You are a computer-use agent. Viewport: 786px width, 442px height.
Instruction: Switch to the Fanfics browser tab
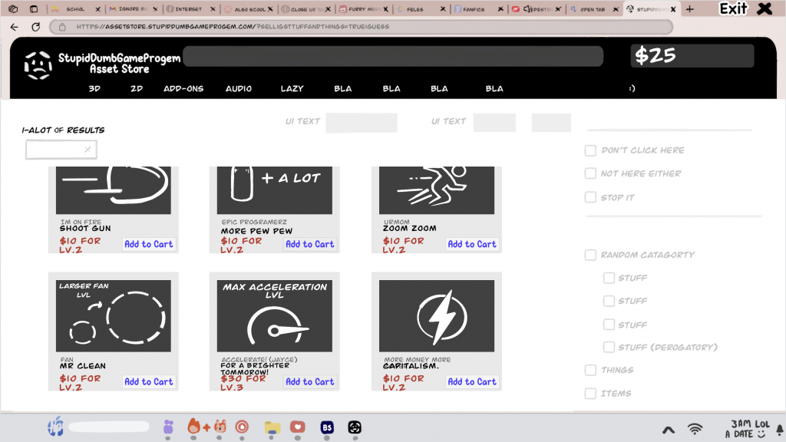pos(474,9)
